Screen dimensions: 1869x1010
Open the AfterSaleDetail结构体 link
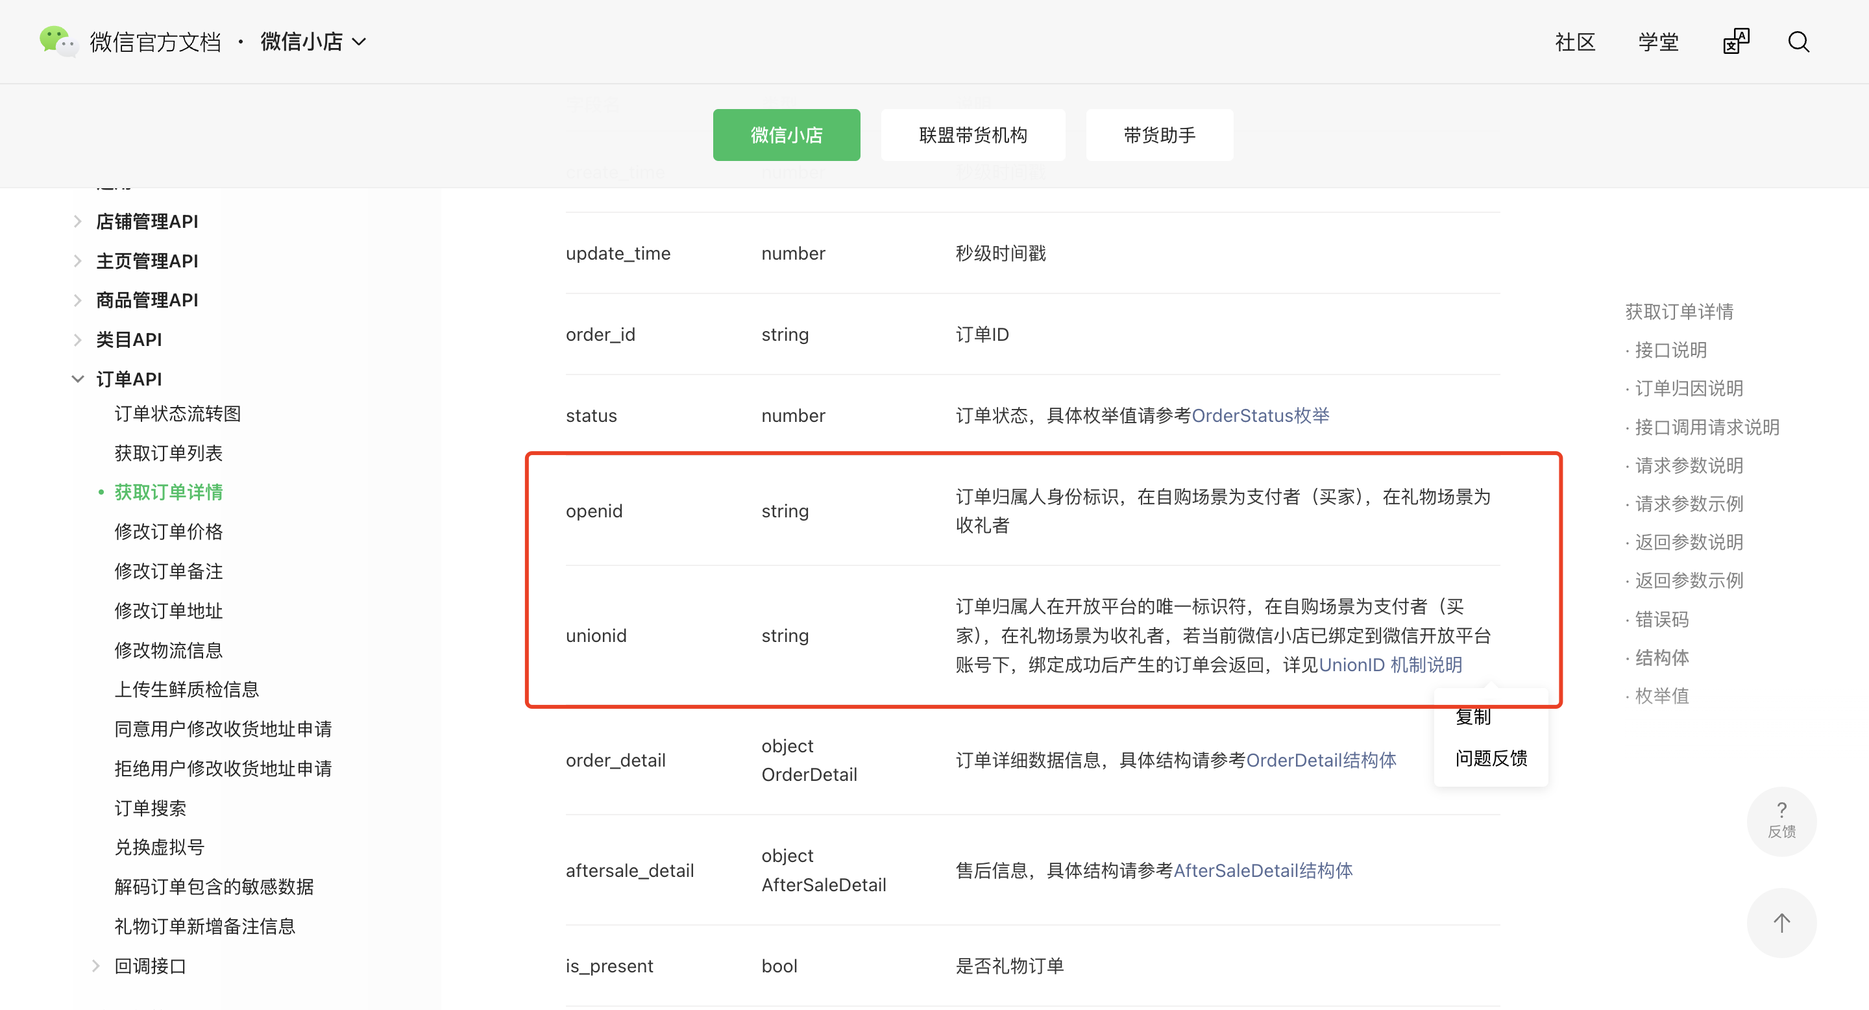click(1262, 870)
